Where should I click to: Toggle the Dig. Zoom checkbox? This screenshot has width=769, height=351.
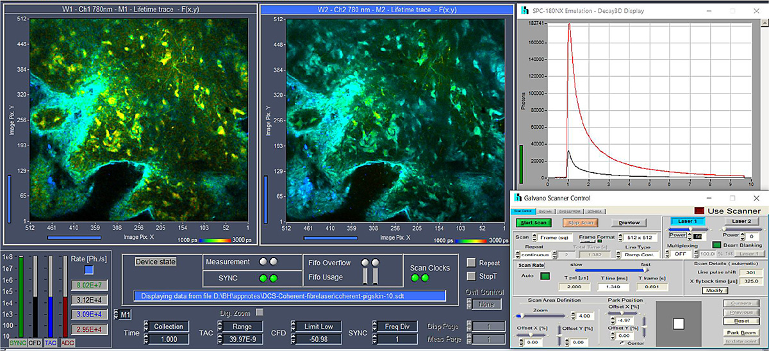(260, 312)
